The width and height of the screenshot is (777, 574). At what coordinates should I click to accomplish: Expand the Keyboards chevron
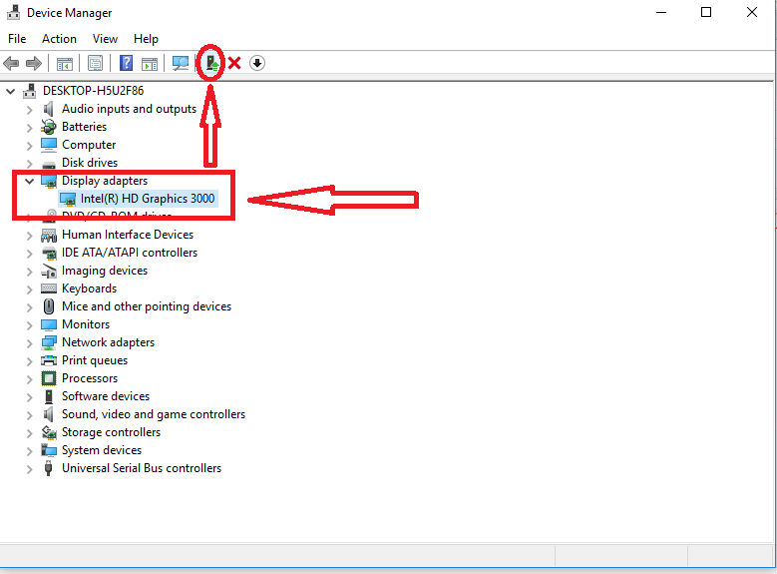coord(29,289)
